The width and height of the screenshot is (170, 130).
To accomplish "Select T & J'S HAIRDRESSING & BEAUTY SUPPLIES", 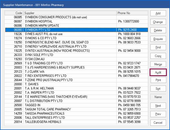I will (76, 67).
